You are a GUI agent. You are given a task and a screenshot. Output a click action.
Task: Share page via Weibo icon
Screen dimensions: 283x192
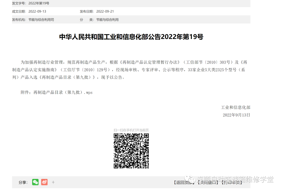coord(44,182)
